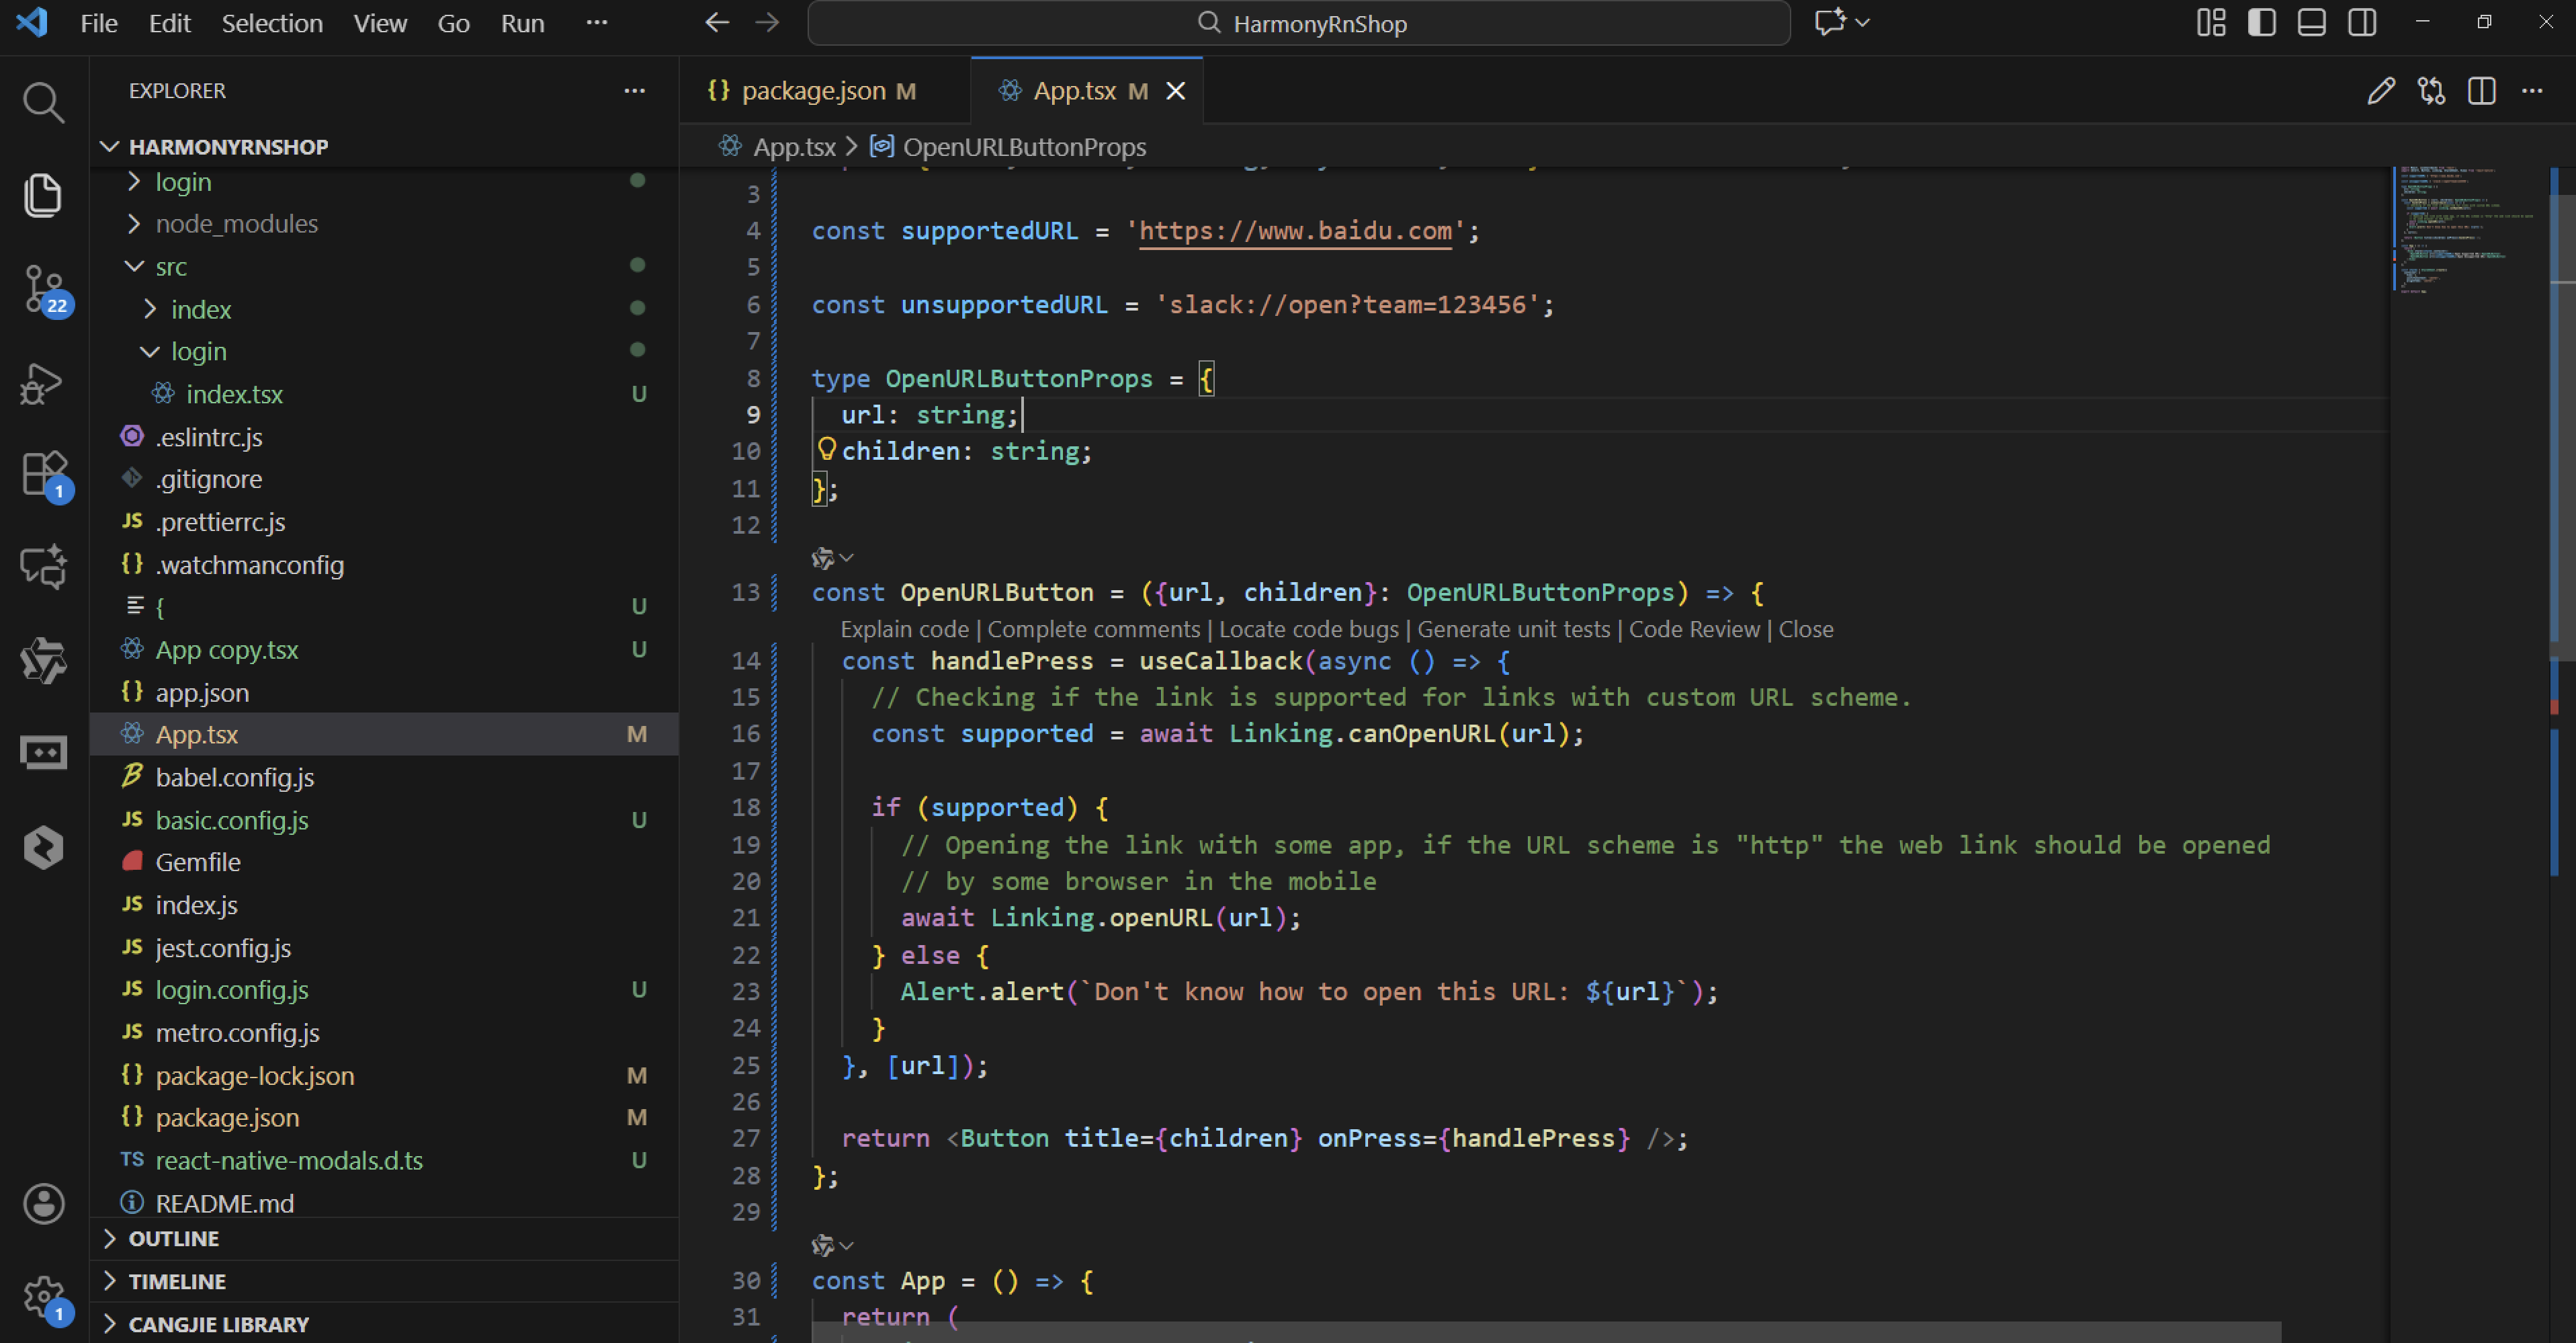Expand the node_modules folder
Image resolution: width=2576 pixels, height=1343 pixels.
click(x=236, y=223)
